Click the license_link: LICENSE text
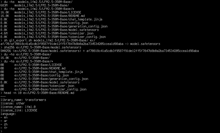The width and height of the screenshot is (220, 133). (x=19, y=110)
